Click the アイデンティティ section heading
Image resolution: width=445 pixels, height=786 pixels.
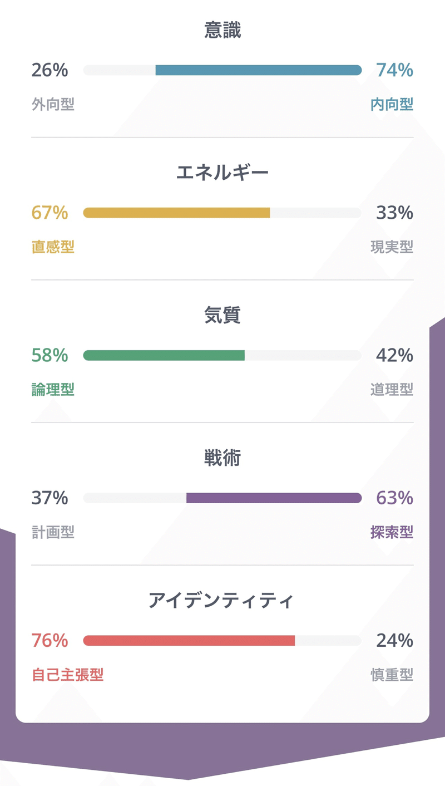click(222, 601)
